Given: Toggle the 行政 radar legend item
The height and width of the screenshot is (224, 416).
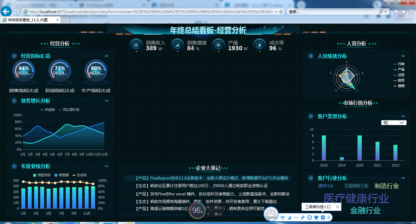Looking at the screenshot, I should 399,64.
